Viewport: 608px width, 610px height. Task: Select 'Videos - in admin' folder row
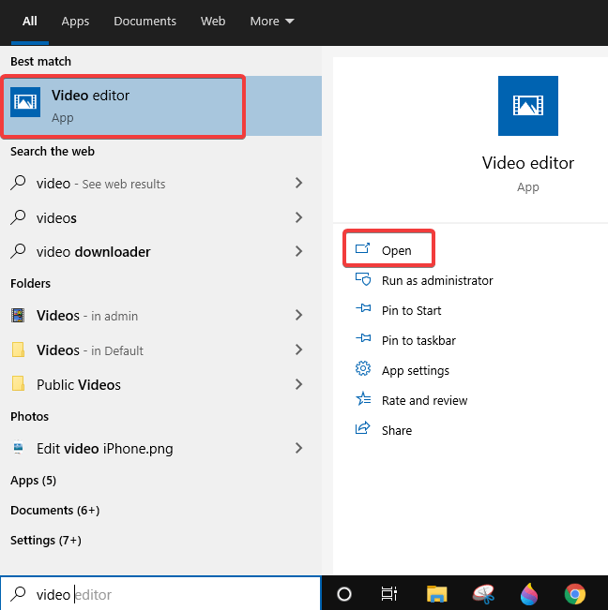160,315
